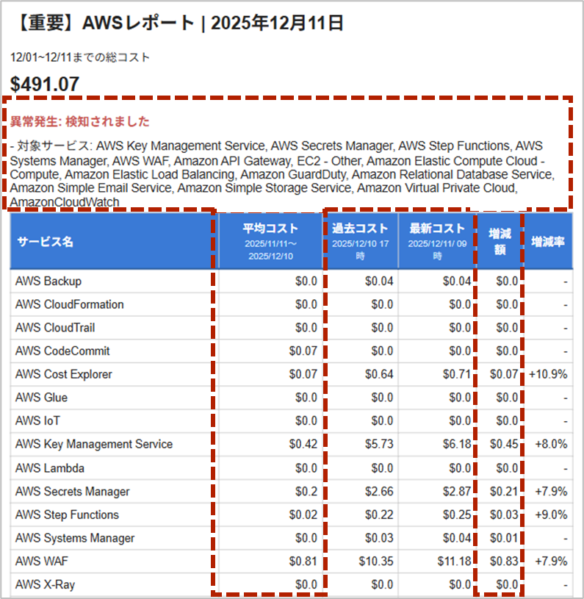
Task: Click the +10.9% rate for Cost Explorer
Action: coord(547,374)
